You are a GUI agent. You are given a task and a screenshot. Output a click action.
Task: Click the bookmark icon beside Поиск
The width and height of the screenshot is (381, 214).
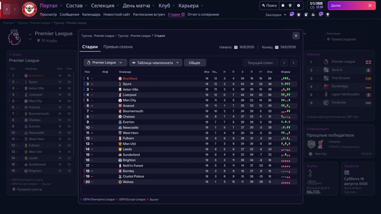pyautogui.click(x=283, y=5)
